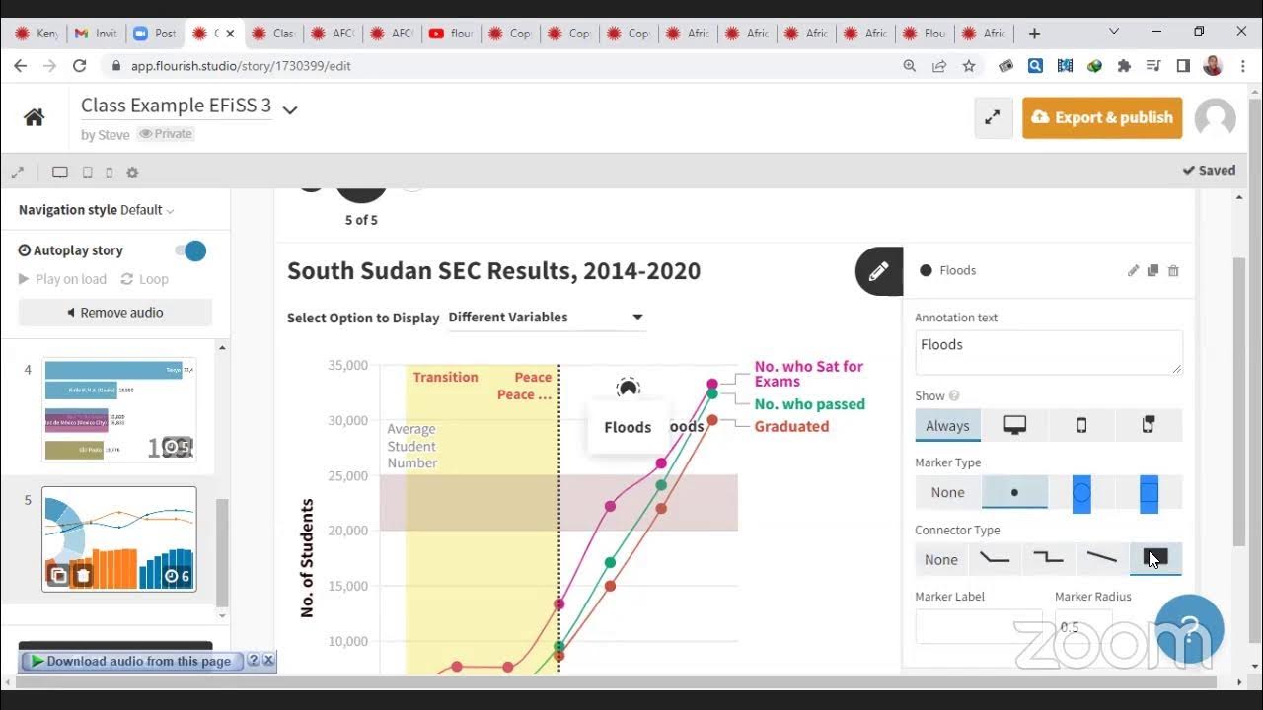Open the Chrome media control icon
This screenshot has width=1263, height=710.
[1153, 66]
